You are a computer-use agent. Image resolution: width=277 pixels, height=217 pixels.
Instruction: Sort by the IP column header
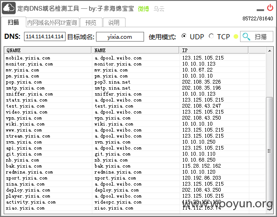(x=214, y=50)
